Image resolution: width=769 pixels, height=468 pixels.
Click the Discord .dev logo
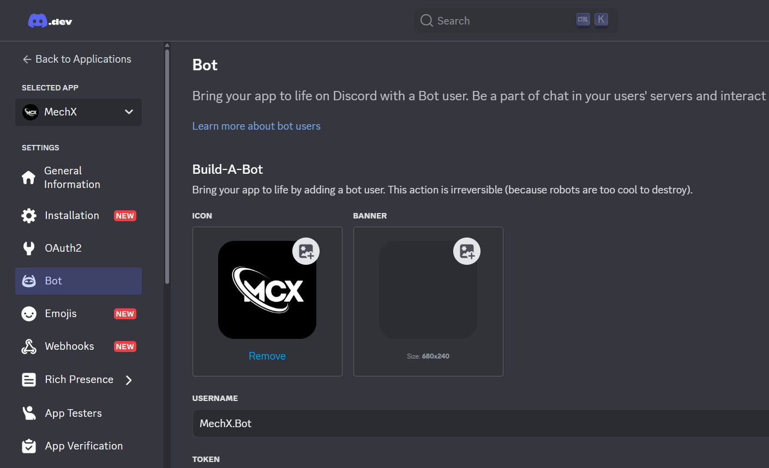click(x=50, y=21)
